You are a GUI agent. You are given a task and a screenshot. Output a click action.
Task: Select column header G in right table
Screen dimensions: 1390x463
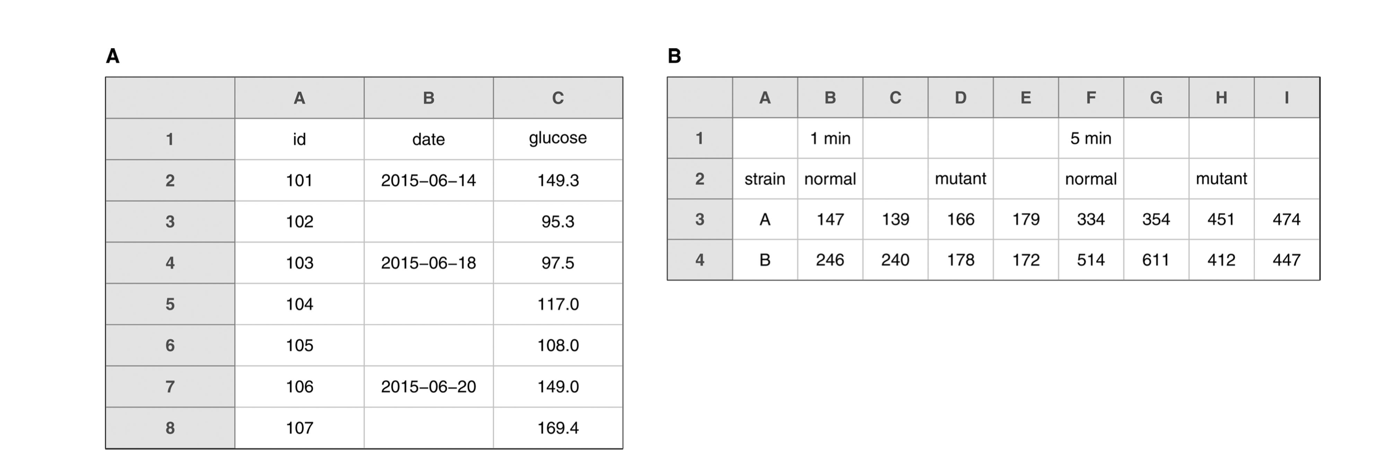point(1156,98)
